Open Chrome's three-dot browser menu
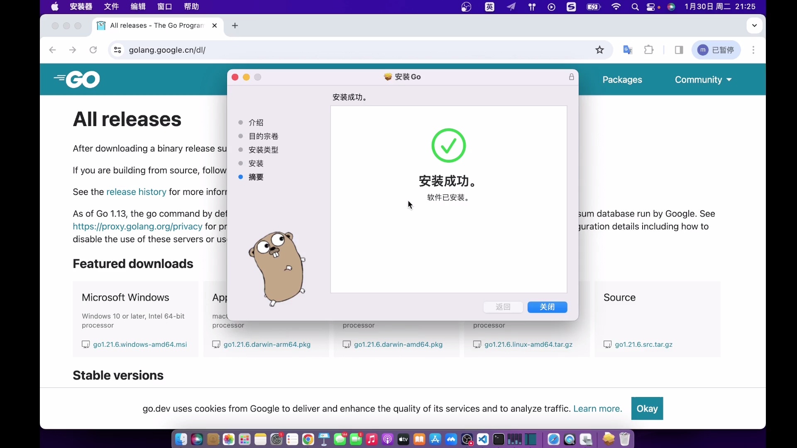The height and width of the screenshot is (448, 797). tap(753, 50)
